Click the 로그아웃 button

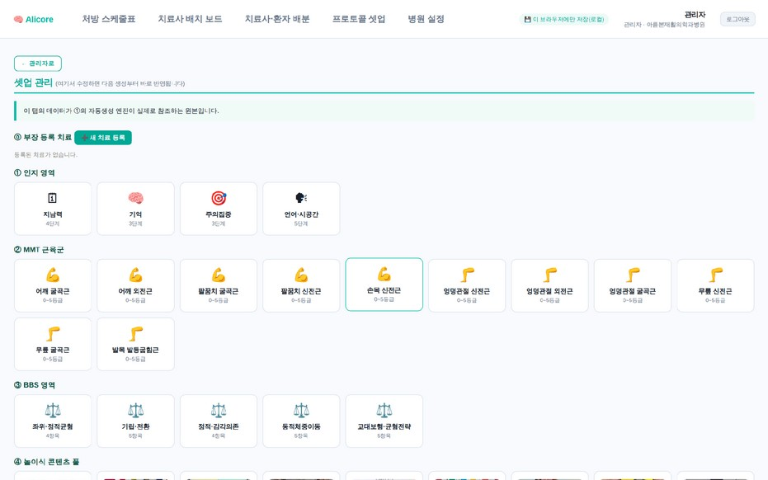737,19
